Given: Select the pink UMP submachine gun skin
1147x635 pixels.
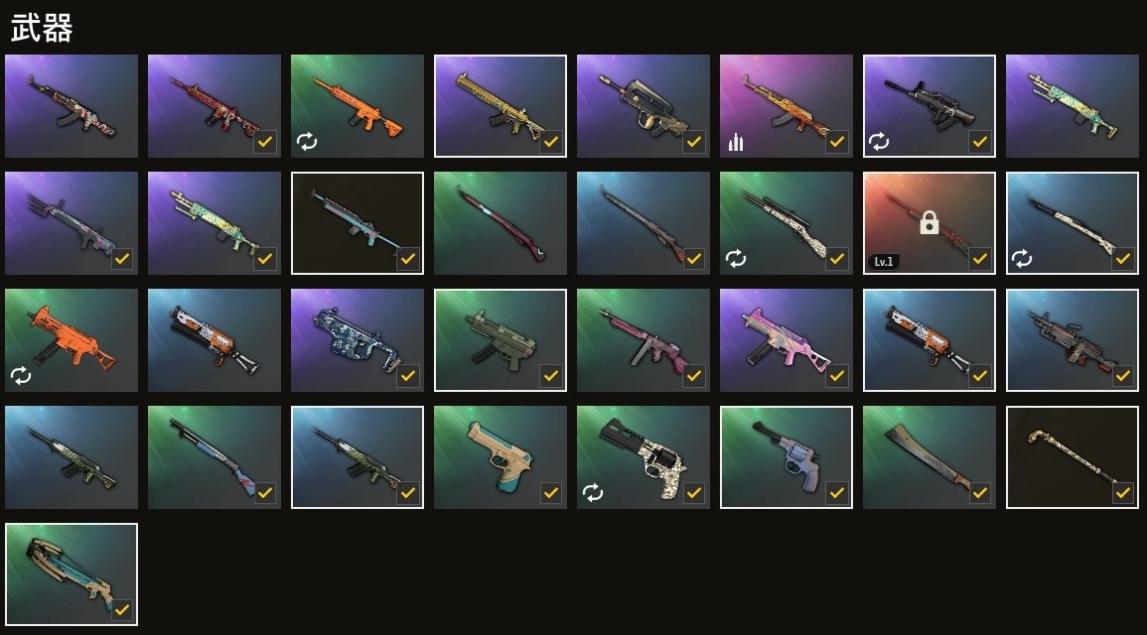Looking at the screenshot, I should 787,340.
